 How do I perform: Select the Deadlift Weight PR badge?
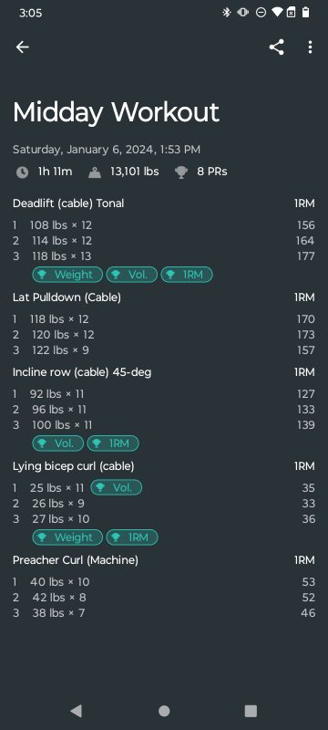coord(67,275)
